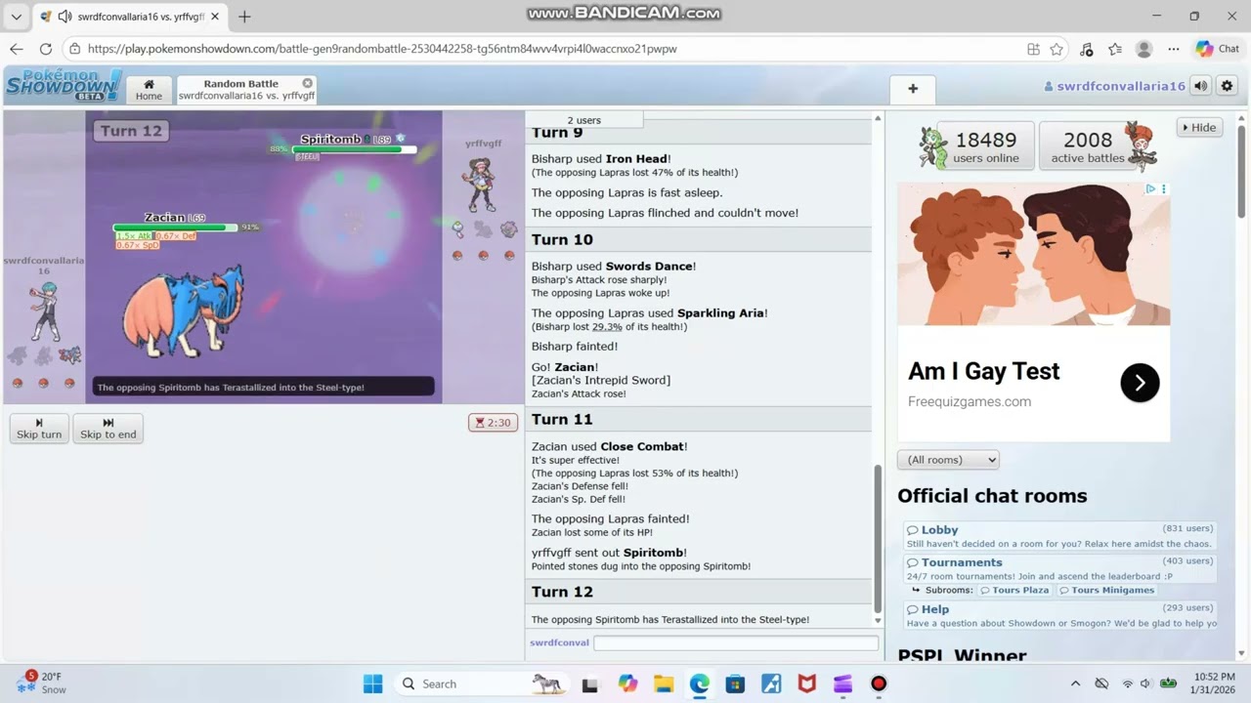Click the ad arrow button
The height and width of the screenshot is (703, 1251).
1140,383
